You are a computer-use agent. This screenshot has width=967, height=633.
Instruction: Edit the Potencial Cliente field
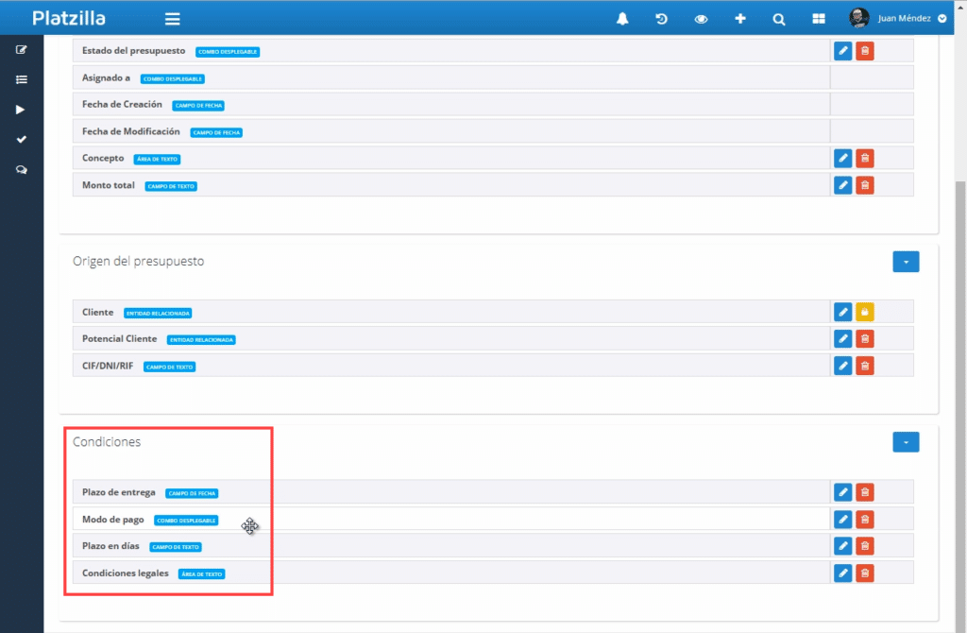pyautogui.click(x=842, y=339)
